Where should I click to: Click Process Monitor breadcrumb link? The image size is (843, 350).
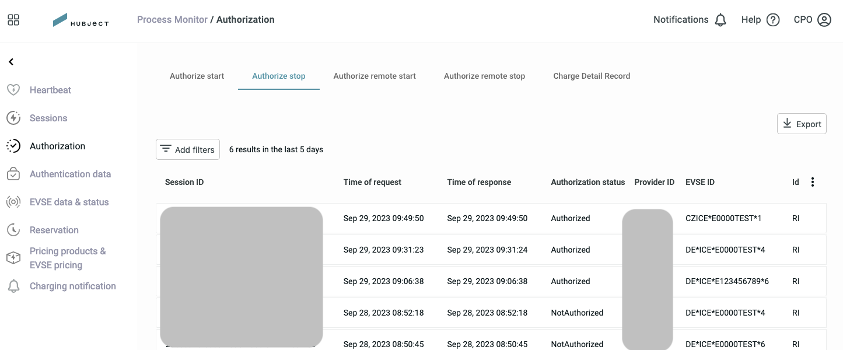(172, 19)
